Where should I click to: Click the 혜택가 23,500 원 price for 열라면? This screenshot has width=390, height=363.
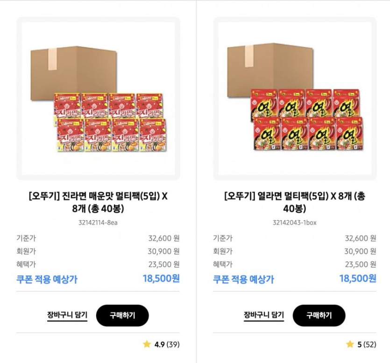point(360,264)
